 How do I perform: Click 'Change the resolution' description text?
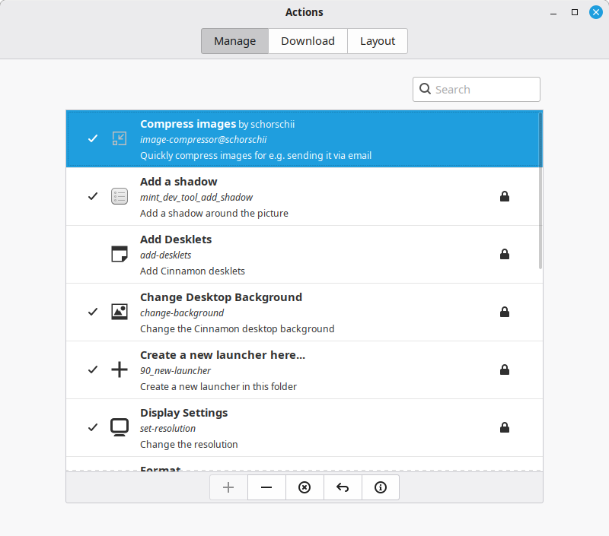(x=189, y=445)
